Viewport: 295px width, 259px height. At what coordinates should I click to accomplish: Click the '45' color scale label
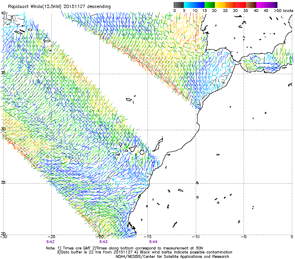click(266, 11)
